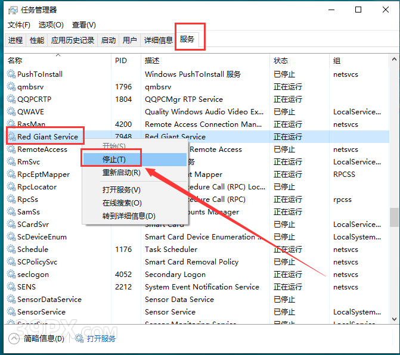
Task: Choose 重新启动(R) from context menu
Action: [x=122, y=173]
